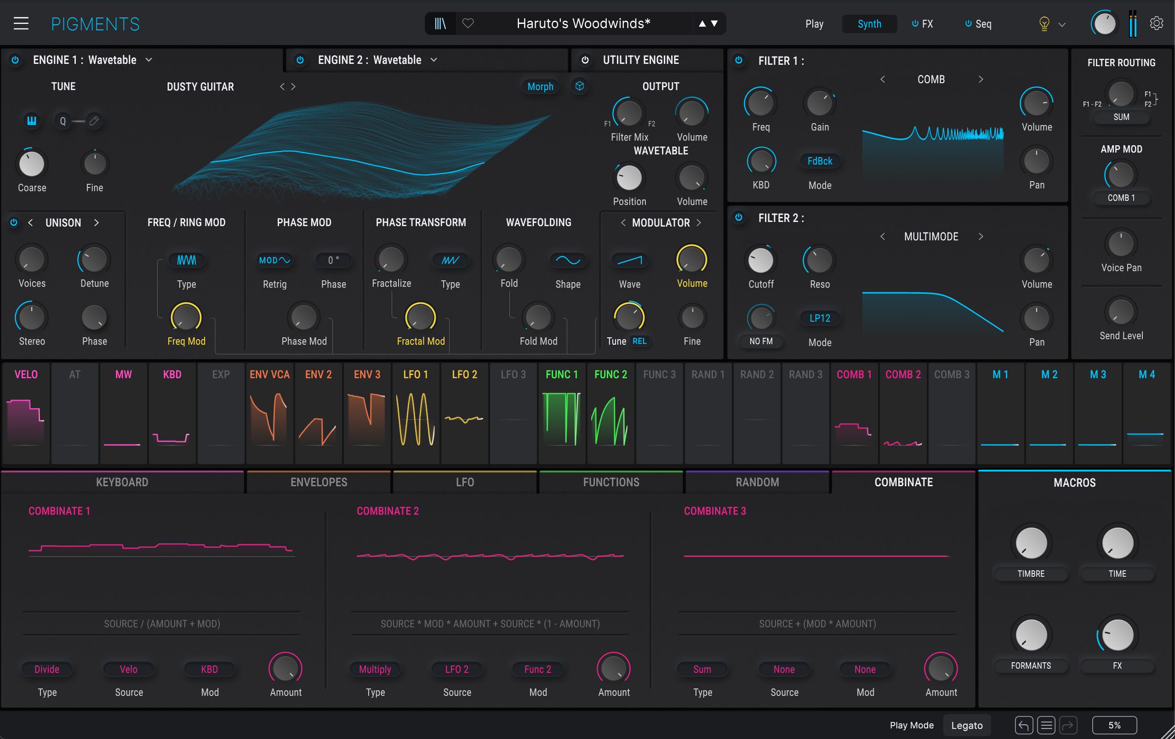Image resolution: width=1175 pixels, height=739 pixels.
Task: Select next Filter 1 type arrow after COMB
Action: (981, 79)
